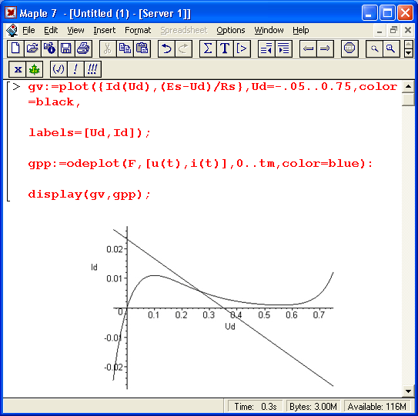The width and height of the screenshot is (418, 416).
Task: Execute current expression with single exclamation icon
Action: click(x=75, y=69)
